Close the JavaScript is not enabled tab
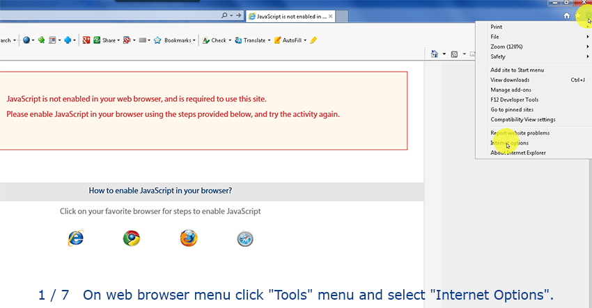This screenshot has height=308, width=592. [329, 15]
